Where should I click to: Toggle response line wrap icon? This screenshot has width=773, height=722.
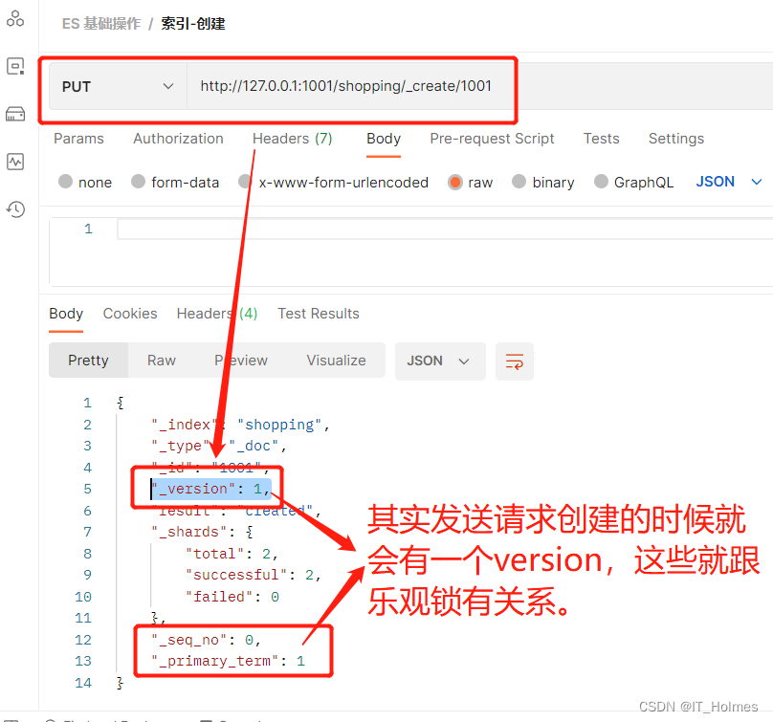[x=514, y=361]
